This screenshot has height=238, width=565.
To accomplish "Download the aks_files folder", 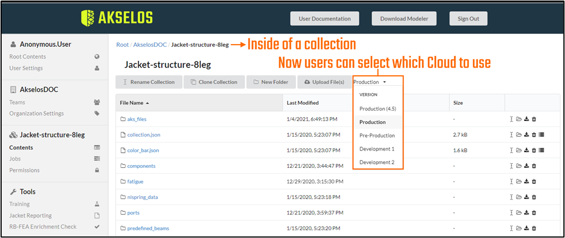I will click(x=526, y=119).
